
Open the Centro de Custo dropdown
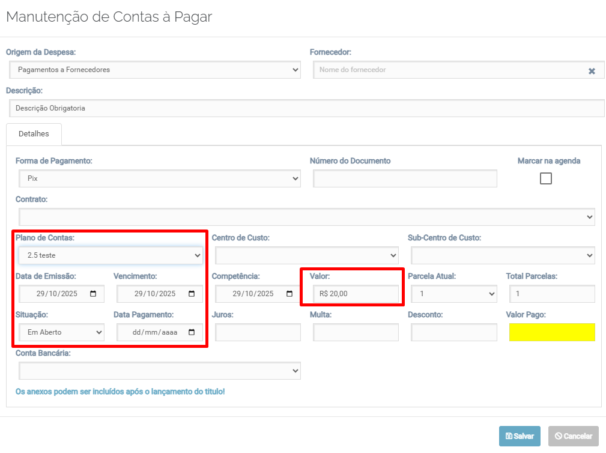pyautogui.click(x=306, y=255)
